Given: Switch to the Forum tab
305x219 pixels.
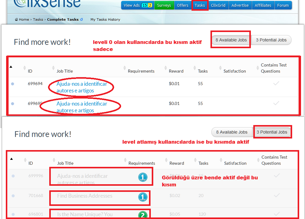Looking at the screenshot, I should point(283,5).
